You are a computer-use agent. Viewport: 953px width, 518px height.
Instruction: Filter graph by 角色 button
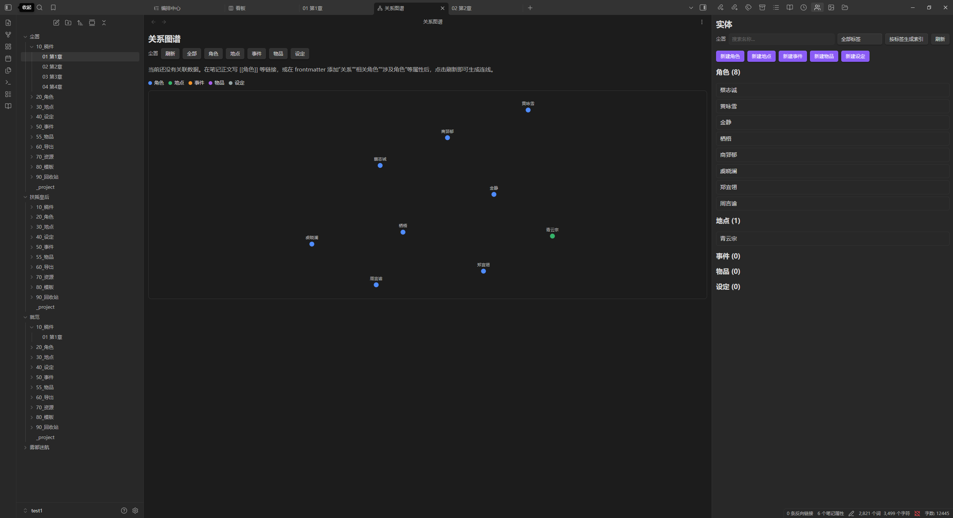coord(213,54)
